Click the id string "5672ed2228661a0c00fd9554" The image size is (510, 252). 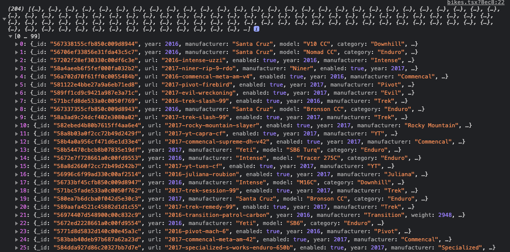pyautogui.click(x=98, y=223)
